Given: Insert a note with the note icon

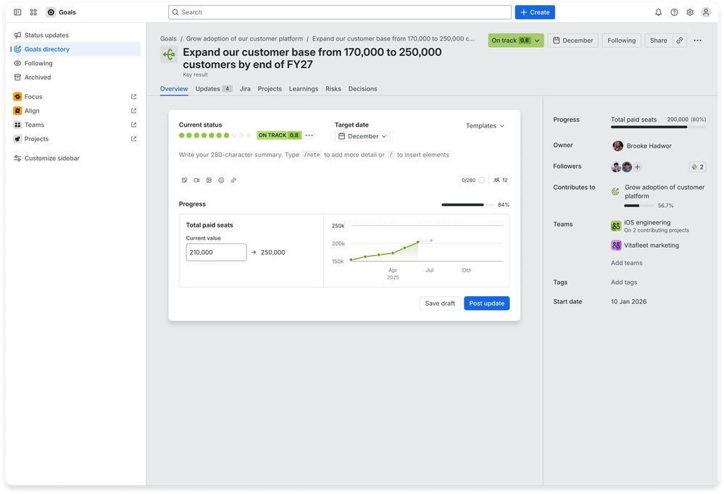Looking at the screenshot, I should [x=184, y=180].
